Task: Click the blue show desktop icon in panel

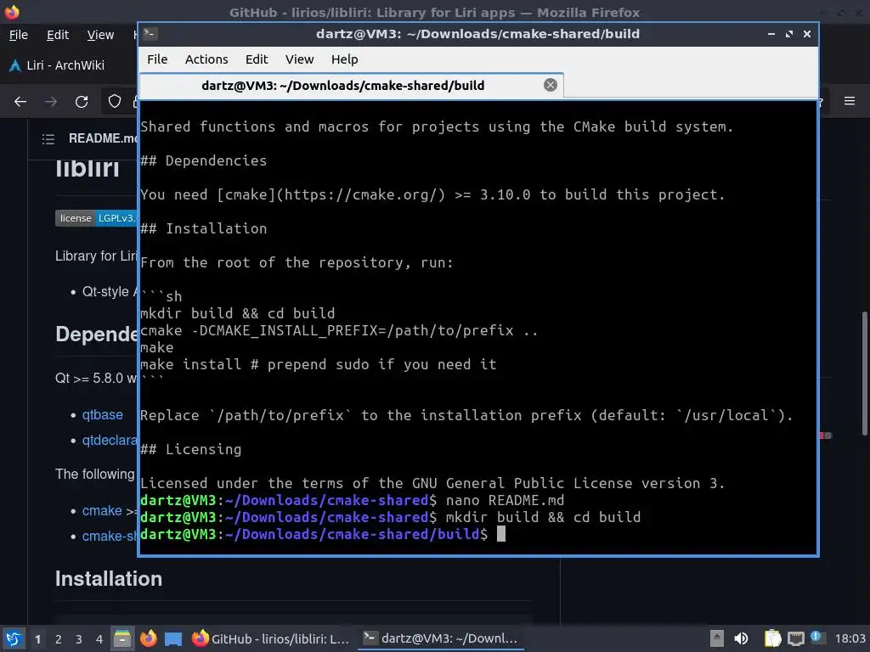Action: point(173,639)
